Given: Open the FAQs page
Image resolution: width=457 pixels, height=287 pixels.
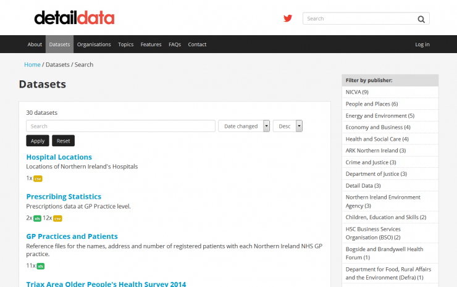Looking at the screenshot, I should 175,44.
